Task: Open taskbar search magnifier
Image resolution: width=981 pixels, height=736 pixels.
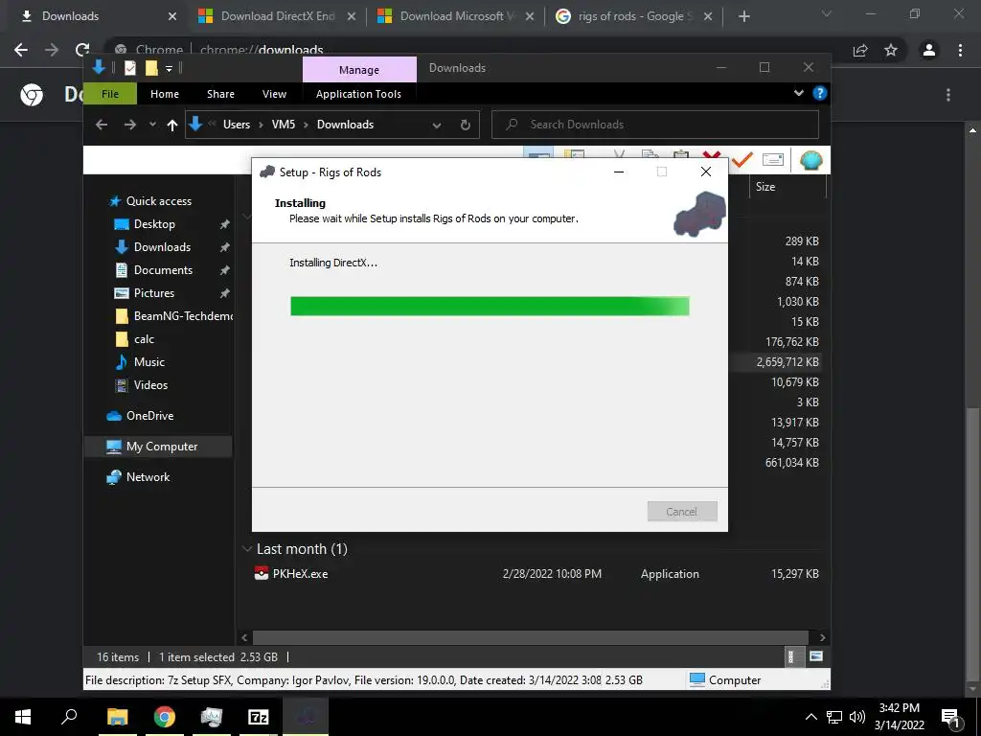Action: 69,717
